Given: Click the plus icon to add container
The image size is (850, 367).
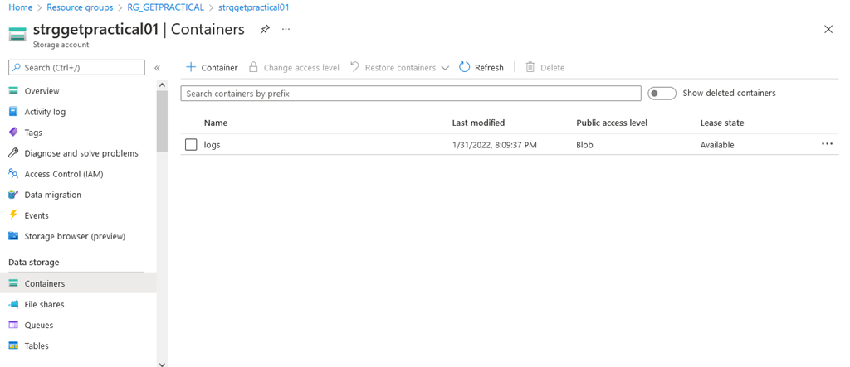Looking at the screenshot, I should click(190, 67).
